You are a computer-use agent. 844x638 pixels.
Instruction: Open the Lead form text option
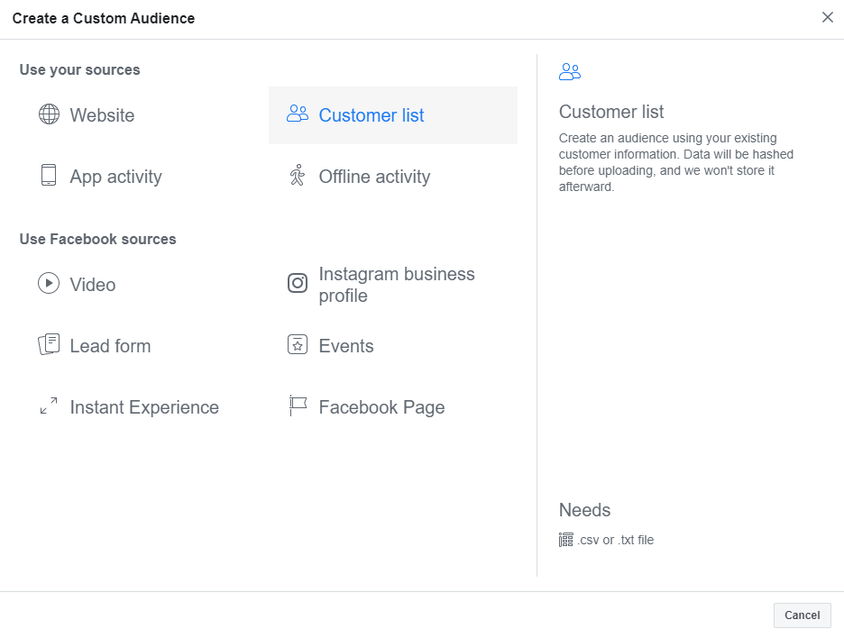(110, 346)
